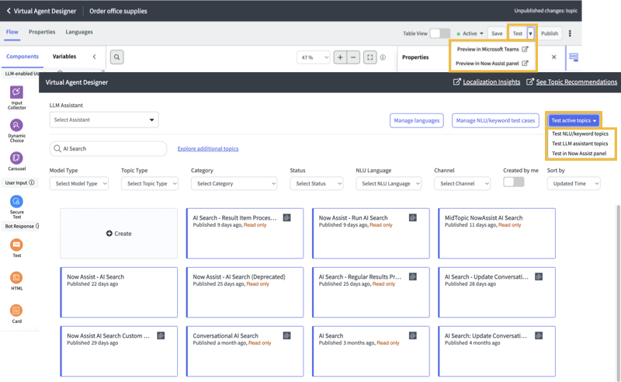Click the Create new topic tile

click(x=119, y=234)
